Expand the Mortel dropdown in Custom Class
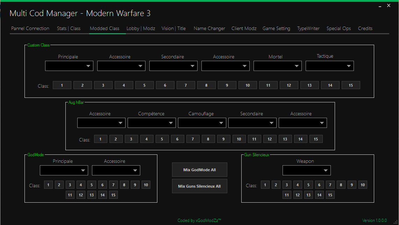Image resolution: width=399 pixels, height=225 pixels. (278, 66)
